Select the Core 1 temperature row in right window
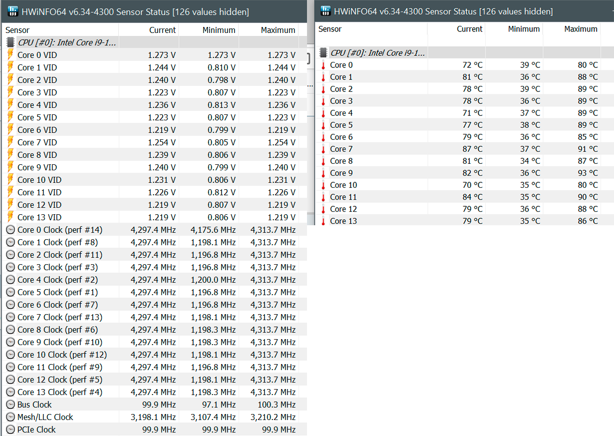Image resolution: width=614 pixels, height=436 pixels. coord(465,77)
